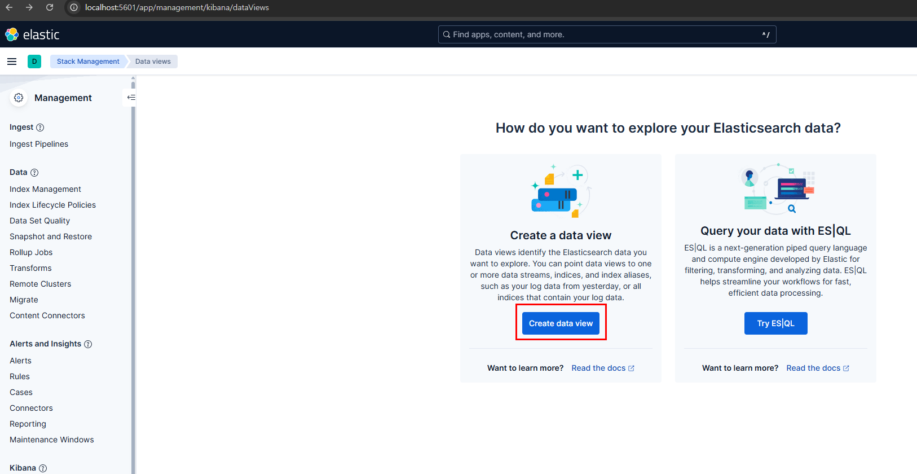Open the Migrate page
The width and height of the screenshot is (917, 474).
pos(24,300)
